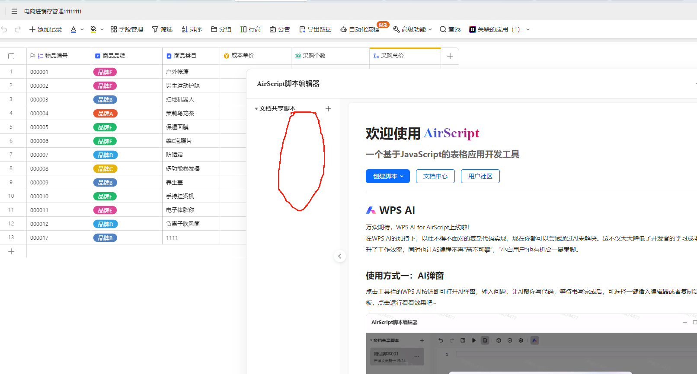
Task: Collapse the 文档共享脚本 tree section
Action: click(256, 109)
